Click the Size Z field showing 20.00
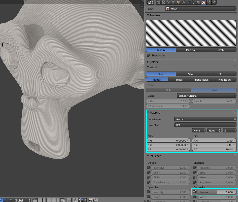 (x=214, y=149)
